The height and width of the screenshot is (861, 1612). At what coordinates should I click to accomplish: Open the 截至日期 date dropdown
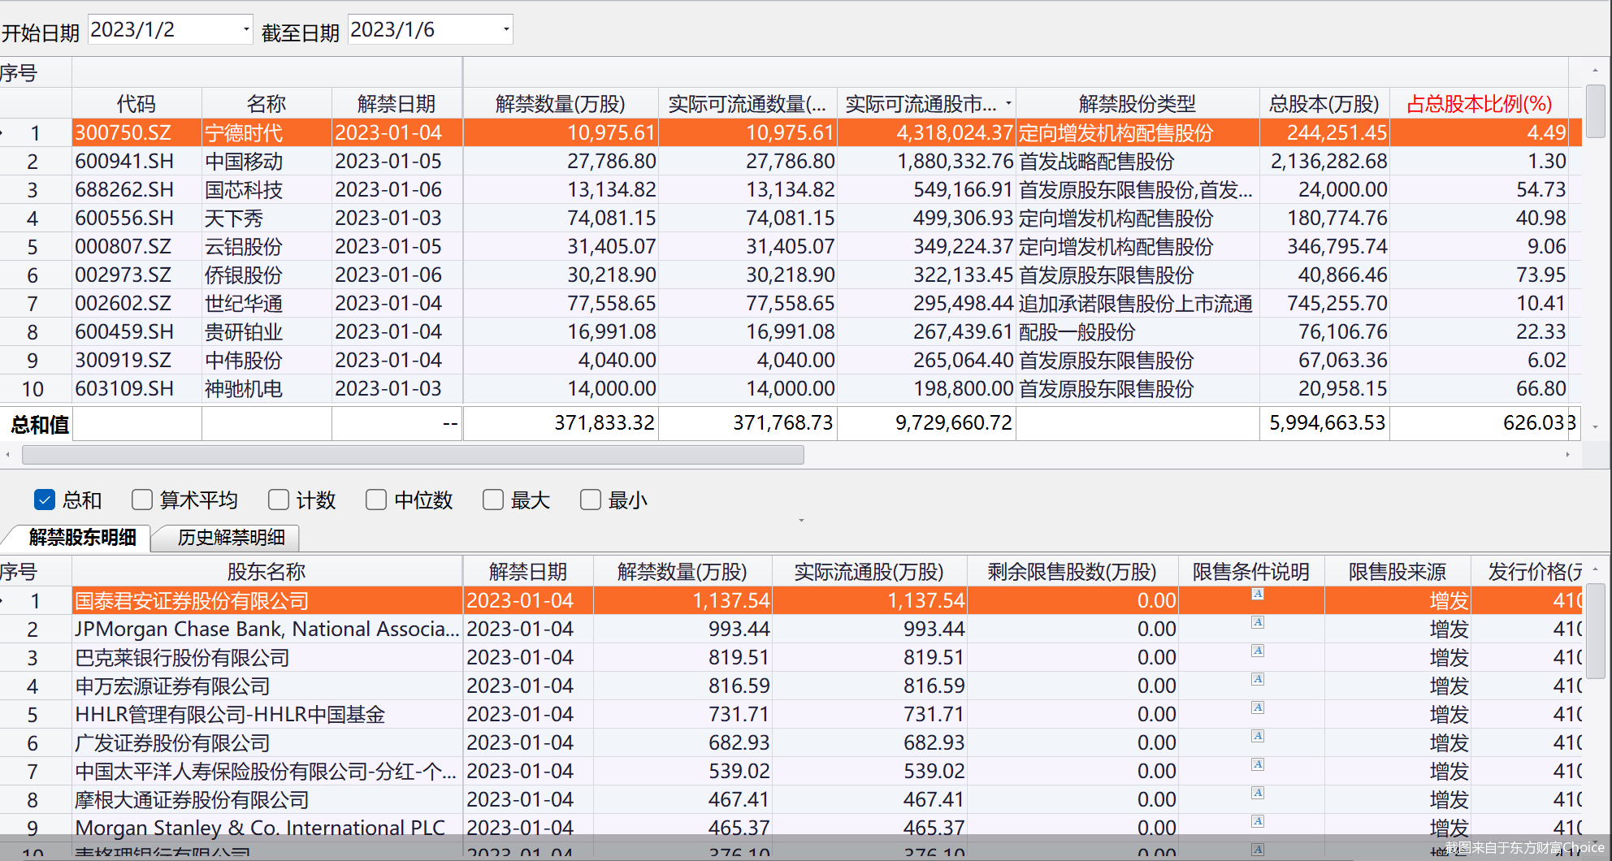click(505, 30)
